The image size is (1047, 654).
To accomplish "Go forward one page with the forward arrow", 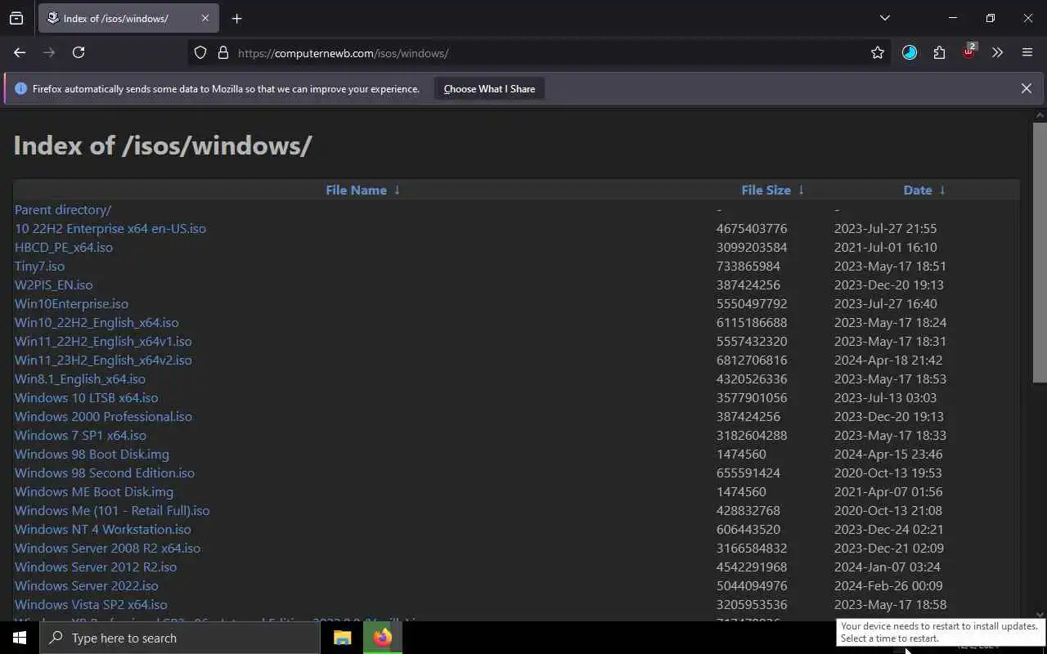I will pyautogui.click(x=49, y=52).
